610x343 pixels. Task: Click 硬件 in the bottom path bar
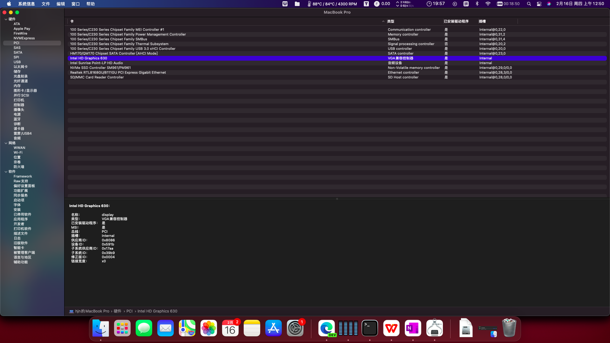[x=118, y=311]
